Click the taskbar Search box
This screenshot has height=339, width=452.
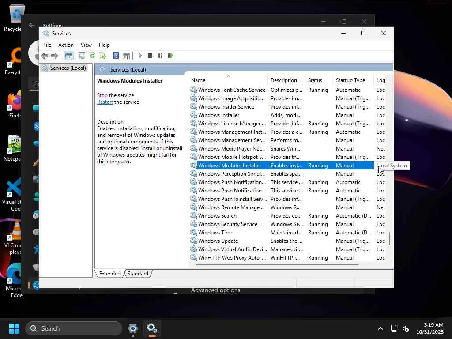pyautogui.click(x=74, y=328)
